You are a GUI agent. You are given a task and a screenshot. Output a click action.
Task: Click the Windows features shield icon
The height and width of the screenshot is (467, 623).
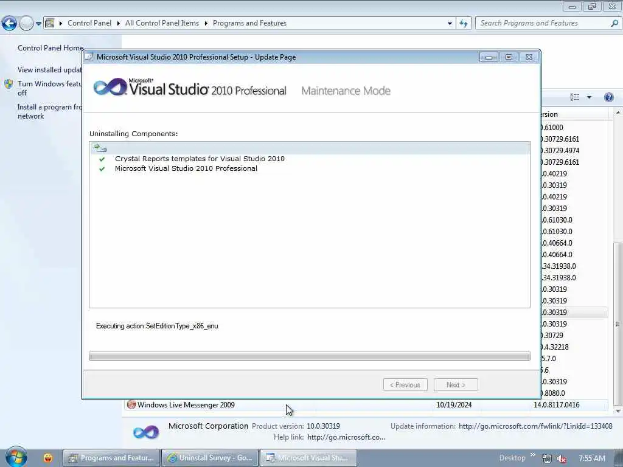click(x=9, y=84)
